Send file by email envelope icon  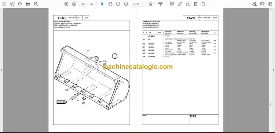coord(262,4)
